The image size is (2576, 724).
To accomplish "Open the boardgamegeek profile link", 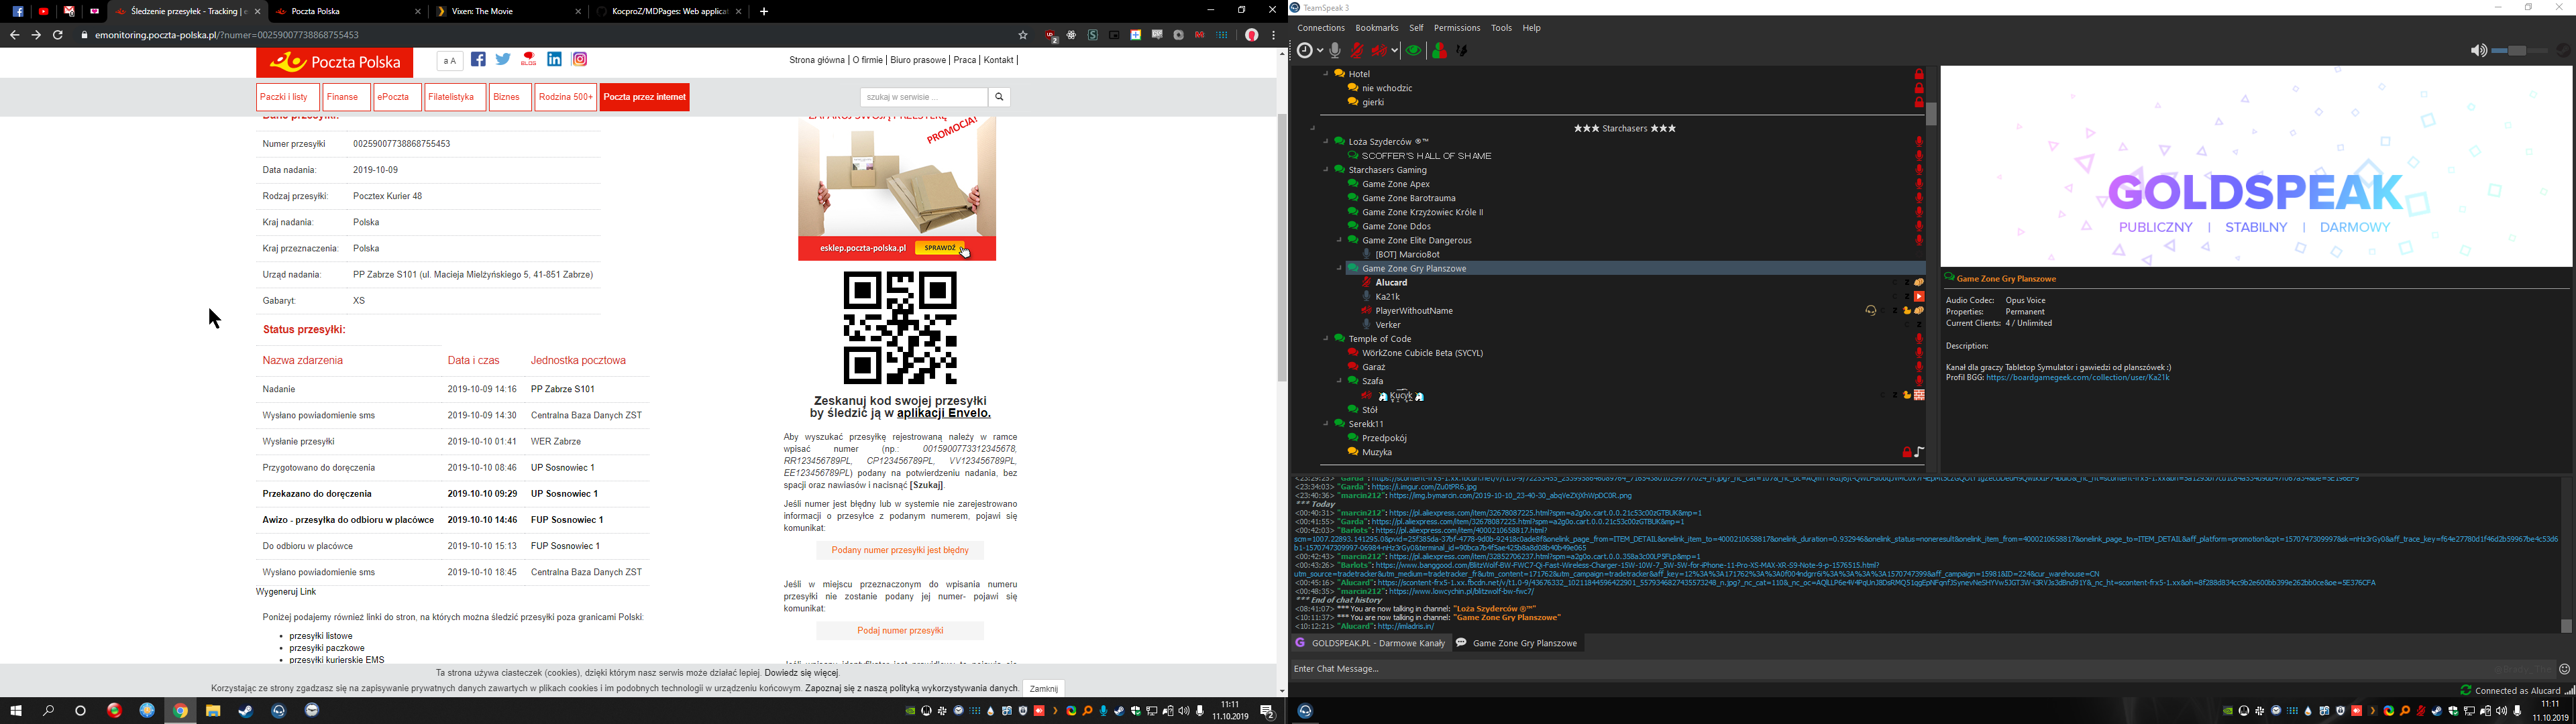I will 2077,378.
